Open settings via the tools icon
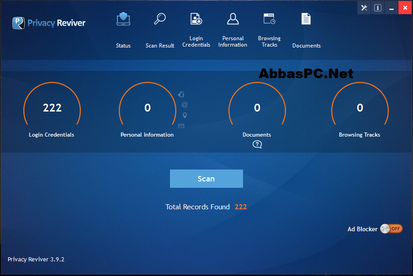This screenshot has height=276, width=413. pyautogui.click(x=364, y=8)
